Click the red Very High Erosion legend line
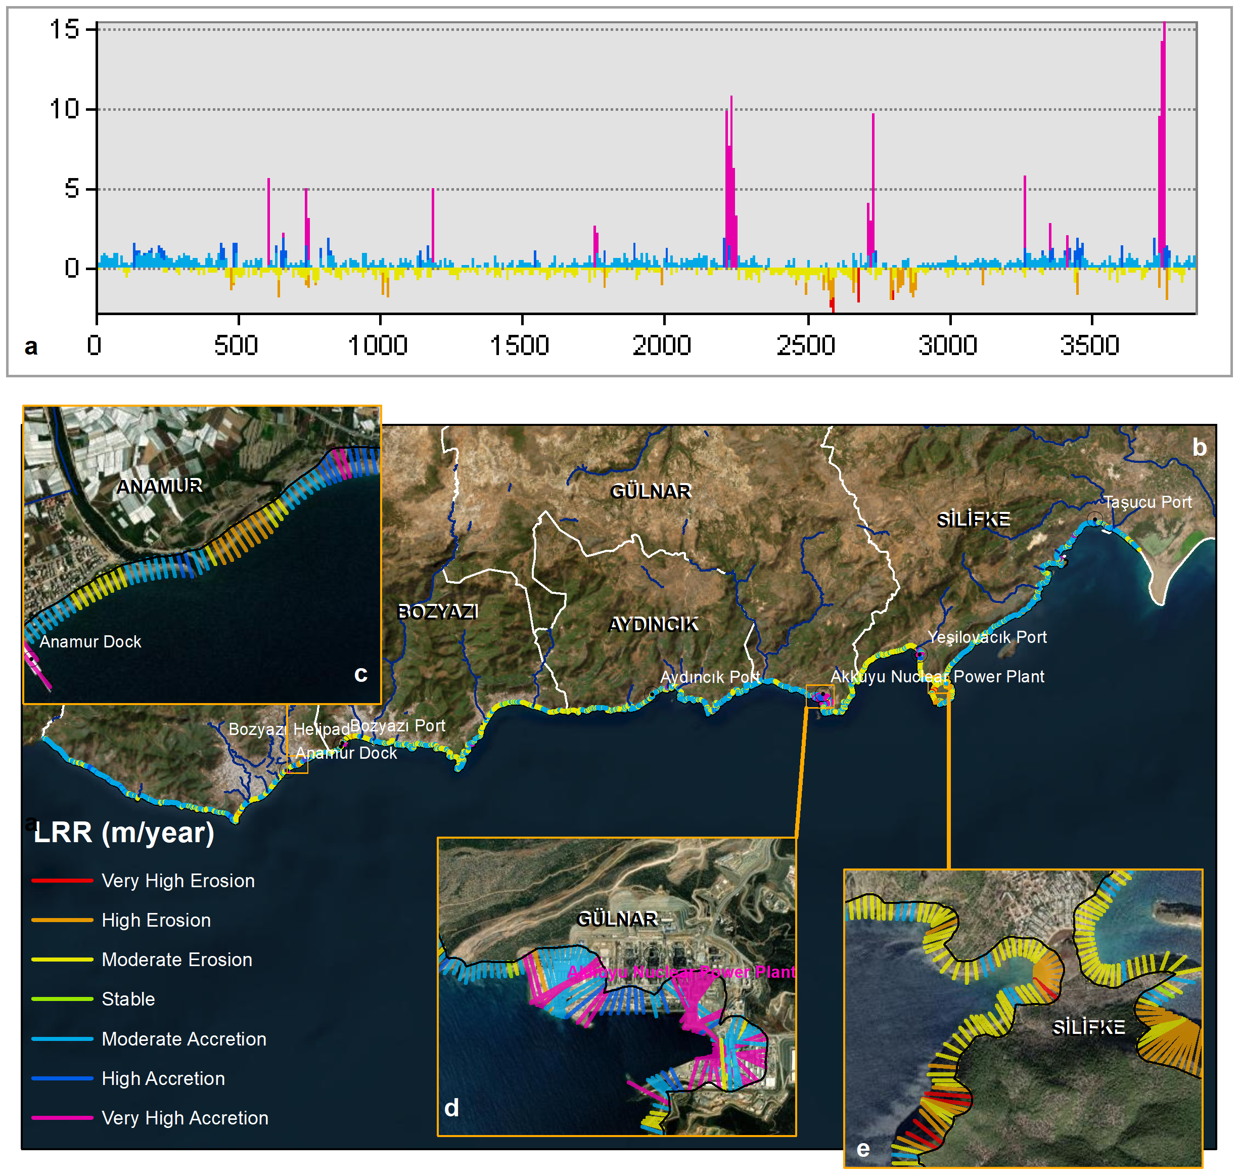This screenshot has height=1175, width=1239. [x=62, y=881]
